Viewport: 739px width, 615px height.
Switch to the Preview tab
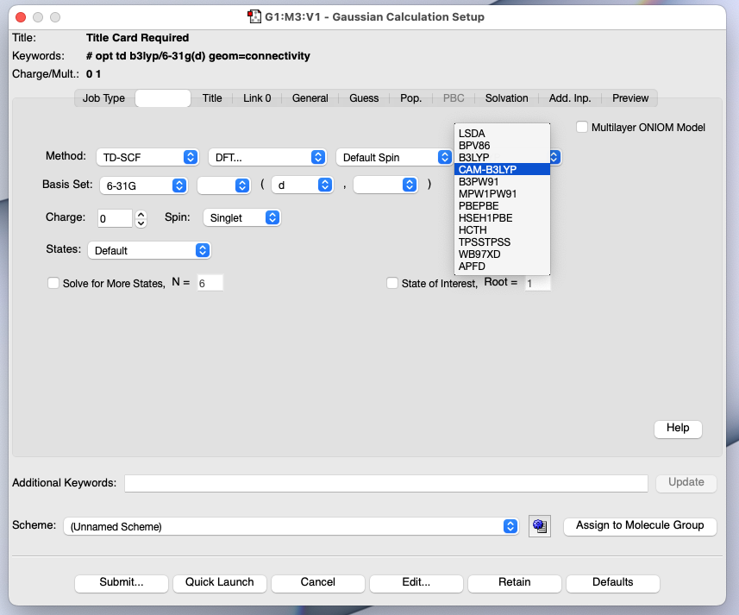click(630, 98)
